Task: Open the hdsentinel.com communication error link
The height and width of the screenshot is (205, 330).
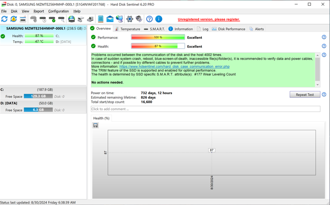Action: coord(174,66)
